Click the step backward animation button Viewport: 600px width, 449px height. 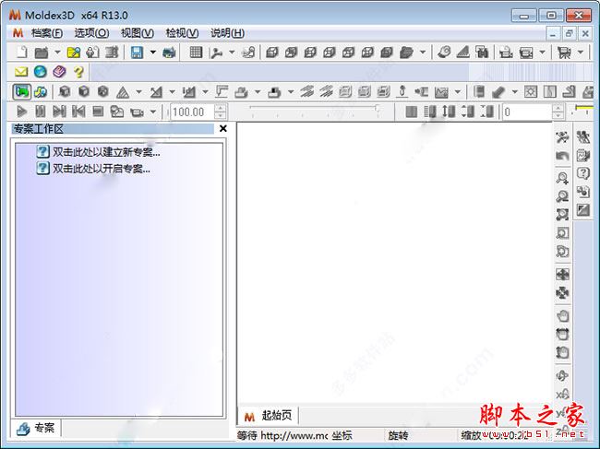point(78,112)
